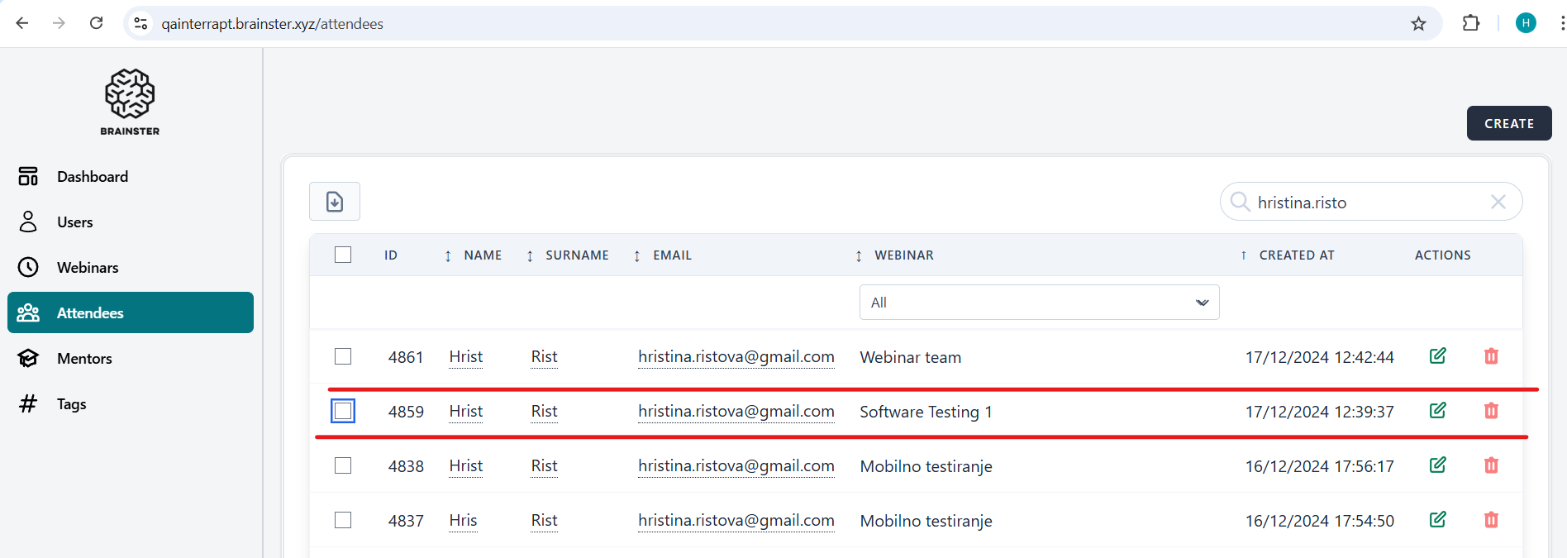Click edit icon for attendee 4838
The image size is (1567, 558).
coord(1437,465)
